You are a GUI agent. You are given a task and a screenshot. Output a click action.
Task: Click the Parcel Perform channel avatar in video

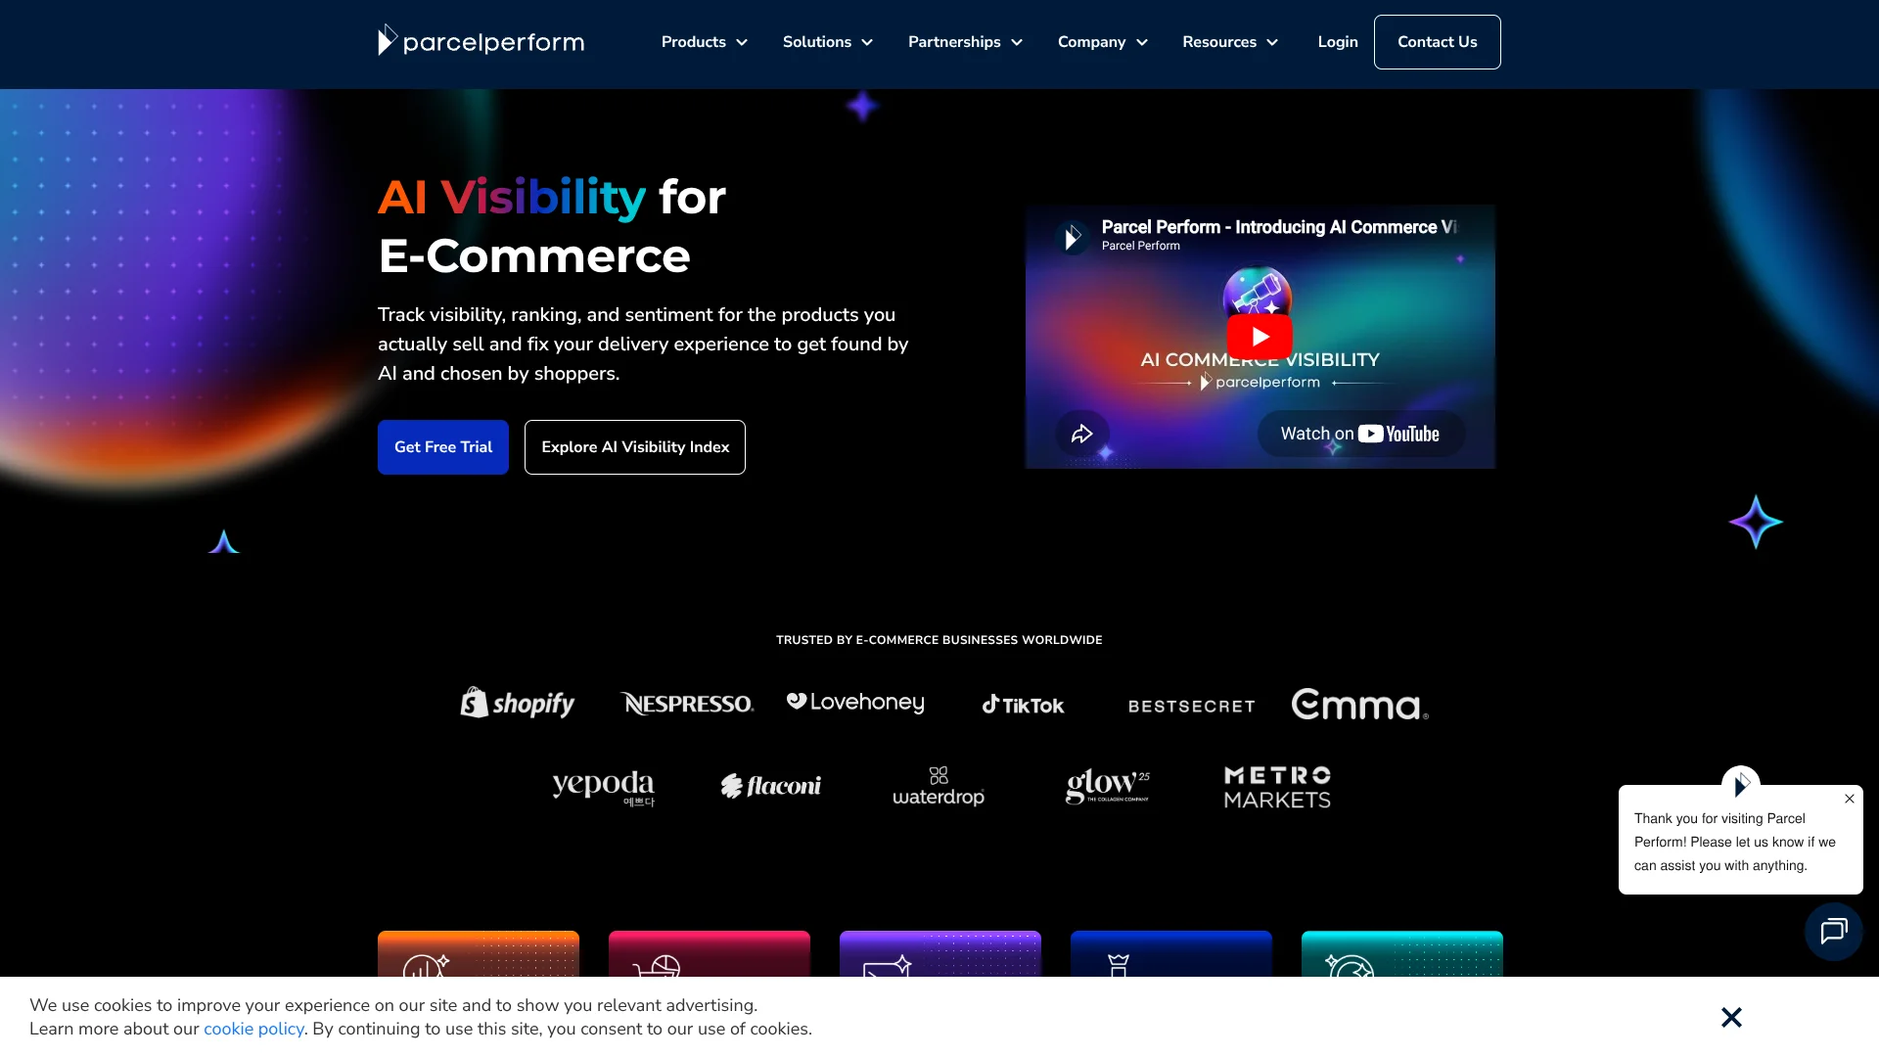click(1073, 236)
